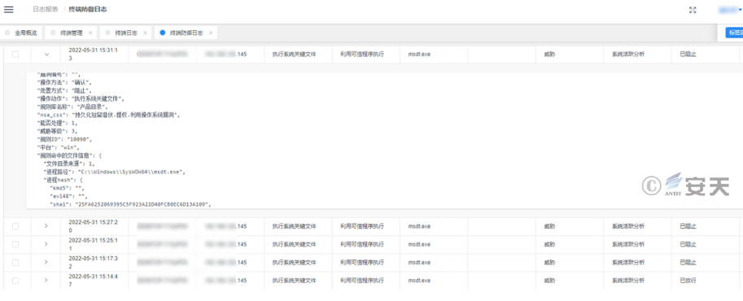
Task: Expand the 15:17:32 log row
Action: 46,262
